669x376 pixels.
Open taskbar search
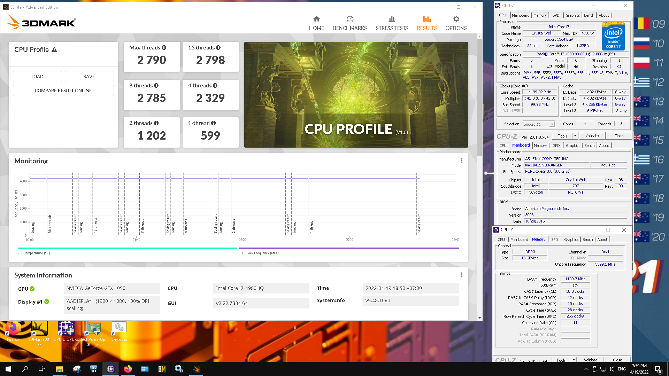point(25,369)
